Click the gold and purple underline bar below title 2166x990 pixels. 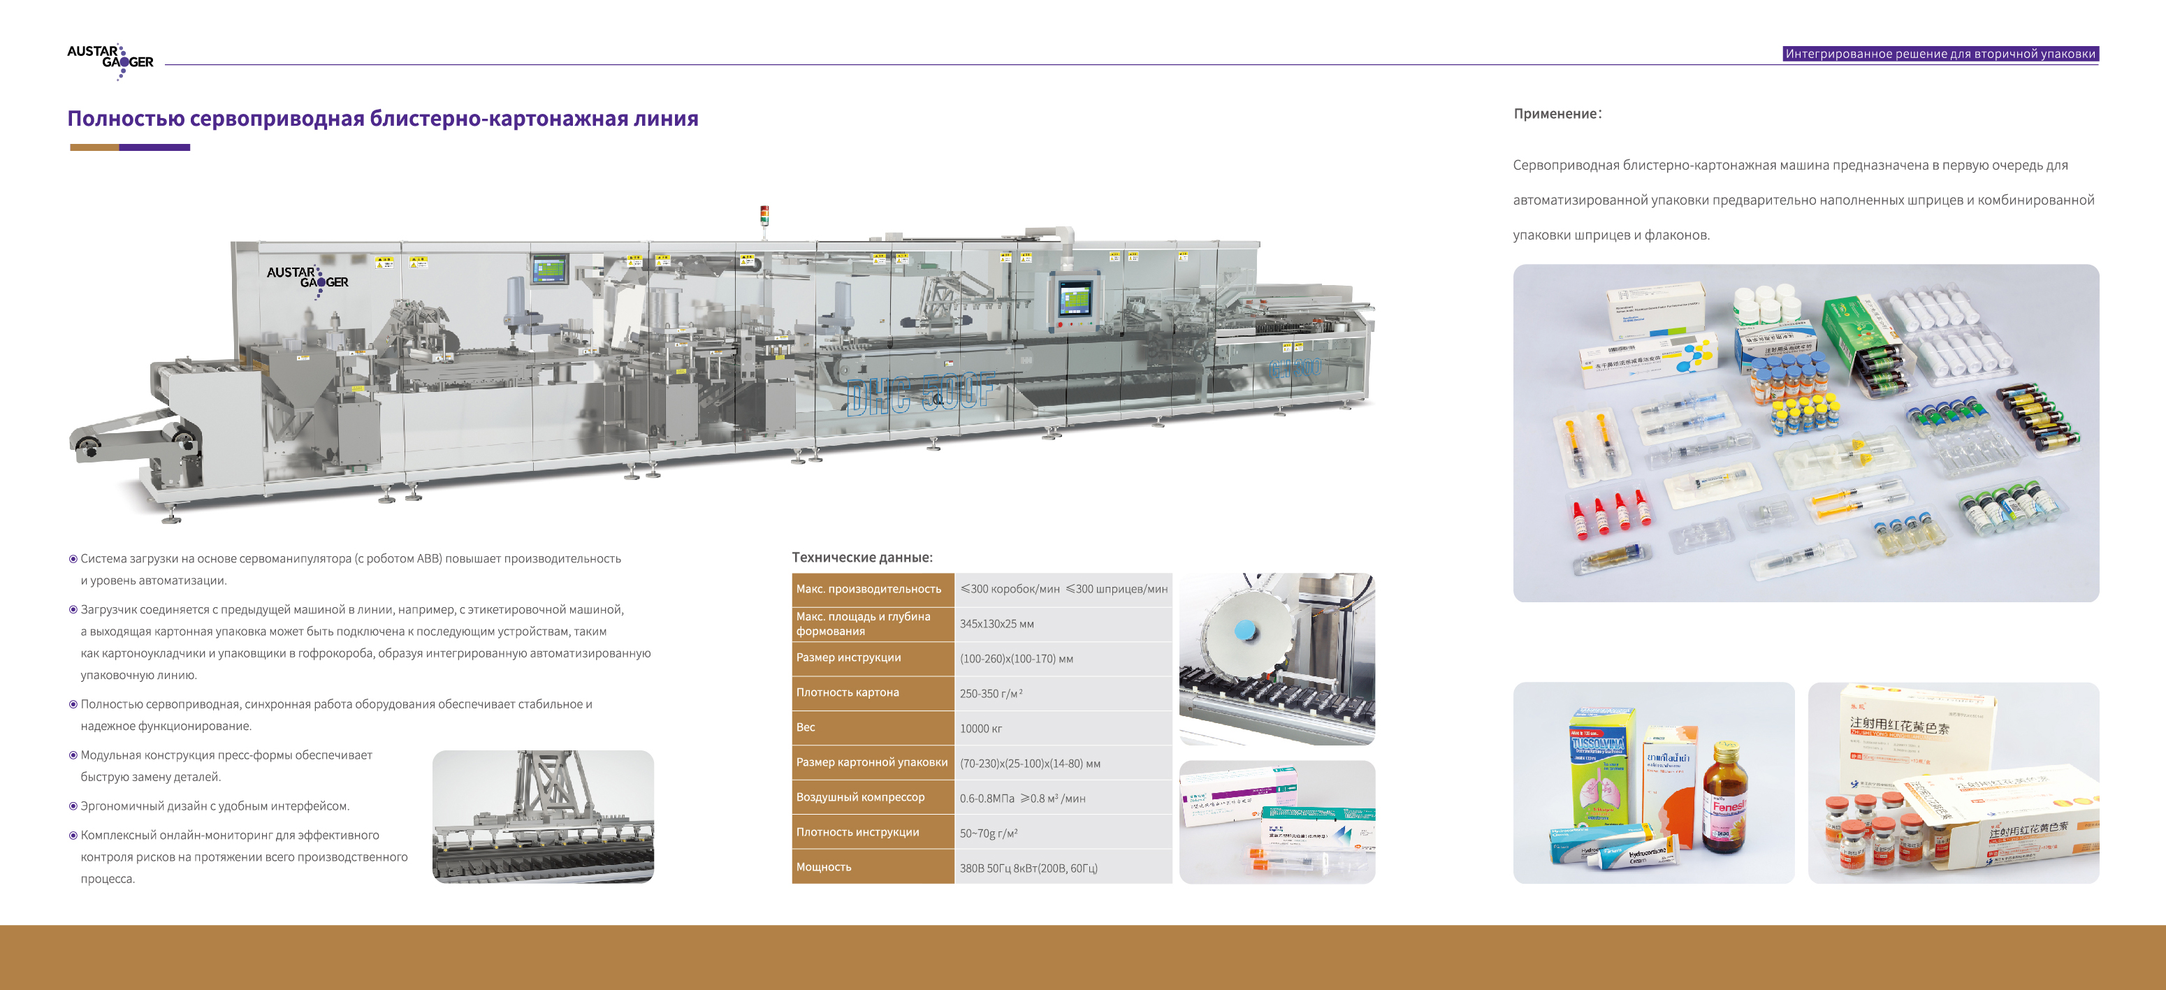click(x=129, y=147)
